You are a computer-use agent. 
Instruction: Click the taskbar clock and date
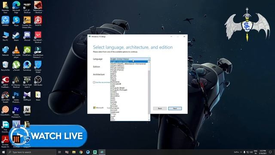pos(263,152)
